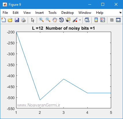The height and width of the screenshot is (119, 123).
Task: Close the Figure 9 window
Action: tap(116, 4)
